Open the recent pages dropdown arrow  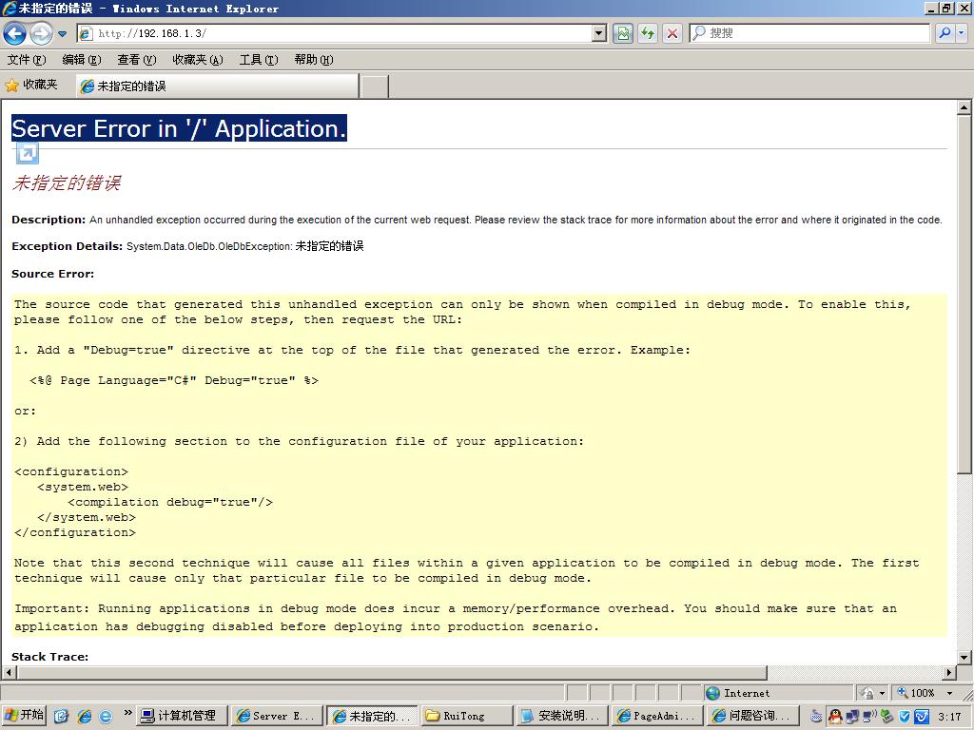tap(63, 33)
